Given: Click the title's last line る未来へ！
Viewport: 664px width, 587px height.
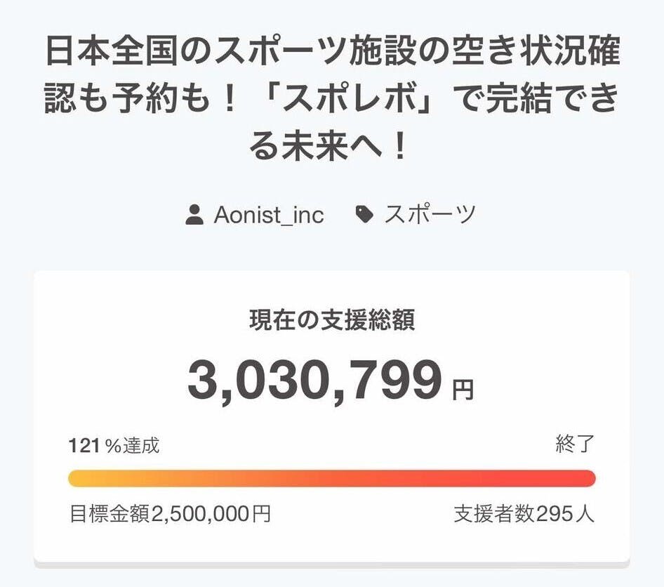Looking at the screenshot, I should tap(331, 149).
